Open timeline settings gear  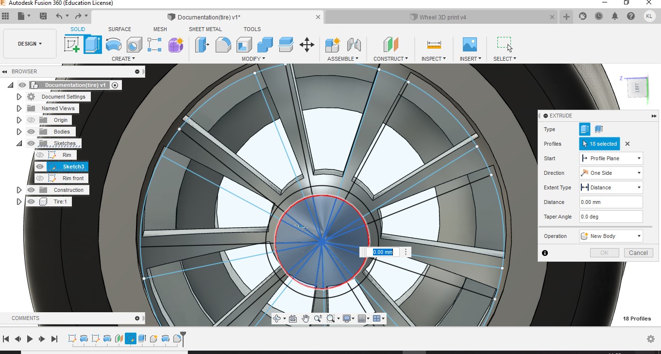[651, 339]
